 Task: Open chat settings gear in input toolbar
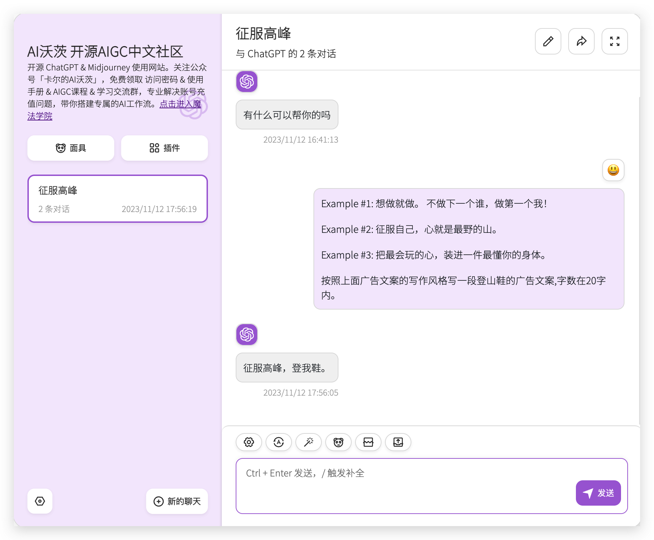point(249,442)
